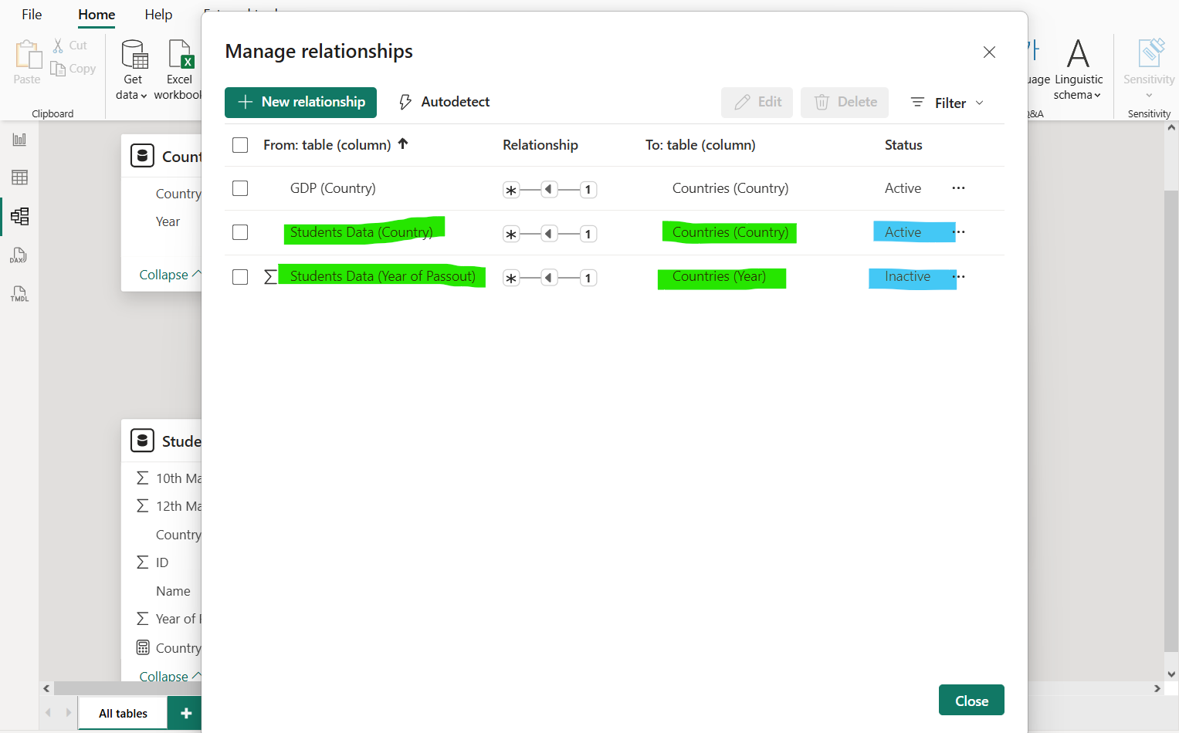Open options for the GDP (Country) relationship ellipsis
1179x733 pixels.
957,187
